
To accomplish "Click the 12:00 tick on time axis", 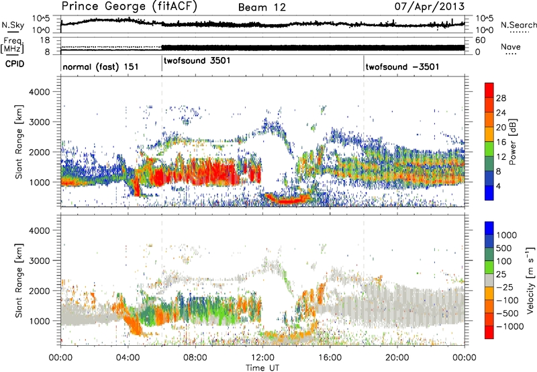I will 262,358.
